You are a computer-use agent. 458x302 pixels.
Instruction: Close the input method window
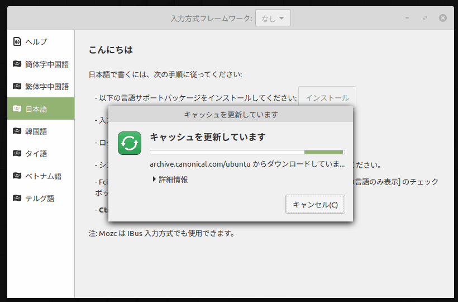point(443,18)
